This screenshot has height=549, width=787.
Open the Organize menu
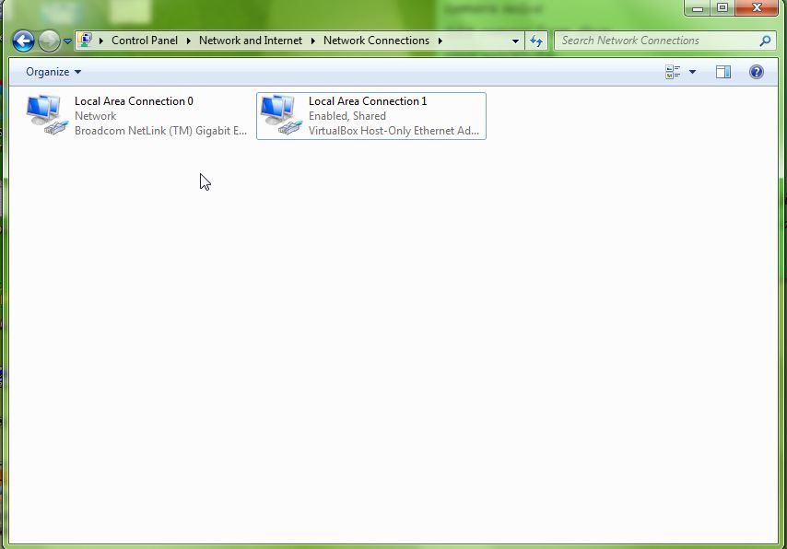pyautogui.click(x=51, y=71)
